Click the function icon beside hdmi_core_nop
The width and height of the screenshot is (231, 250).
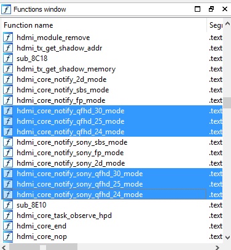[x=8, y=236]
